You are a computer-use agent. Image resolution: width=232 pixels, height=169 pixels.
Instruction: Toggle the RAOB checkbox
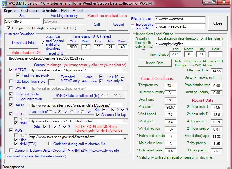[x=11, y=105]
